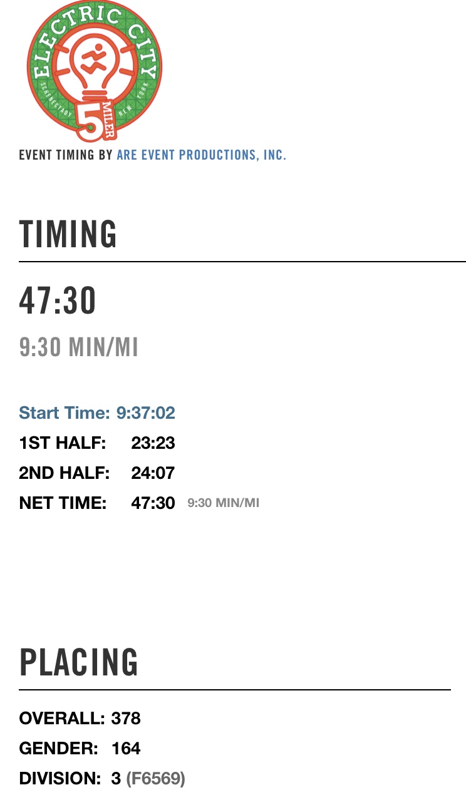Click the large 47:30 finish time
This screenshot has height=800, width=466.
point(58,300)
